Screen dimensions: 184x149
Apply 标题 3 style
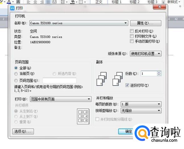point(152,2)
